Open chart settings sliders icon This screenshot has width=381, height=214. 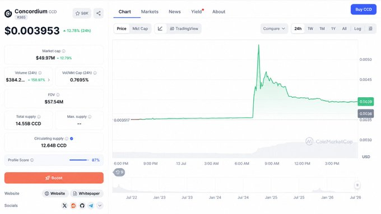click(370, 28)
